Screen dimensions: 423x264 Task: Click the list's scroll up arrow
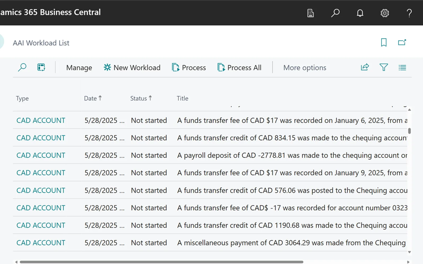tap(409, 110)
